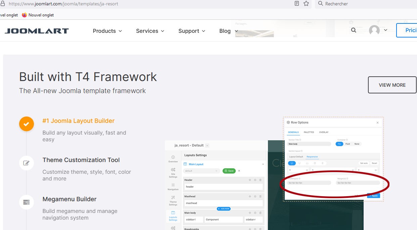
Task: Click the blue Apply button
Action: coord(373,196)
